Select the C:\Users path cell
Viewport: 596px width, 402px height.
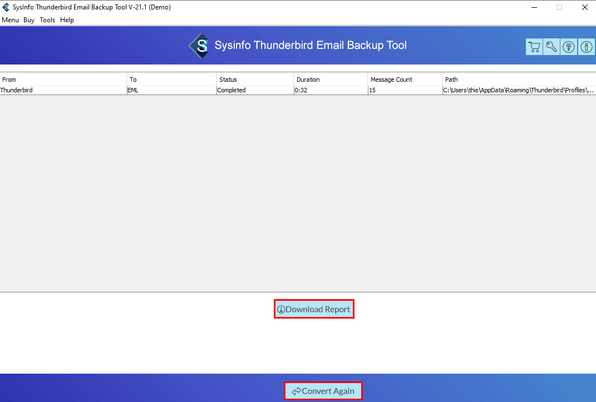[x=519, y=90]
